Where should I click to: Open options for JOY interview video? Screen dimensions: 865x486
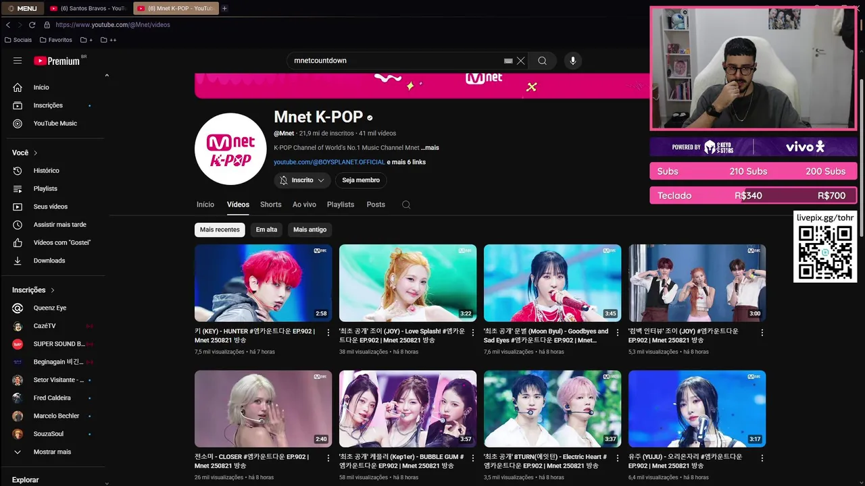point(762,333)
